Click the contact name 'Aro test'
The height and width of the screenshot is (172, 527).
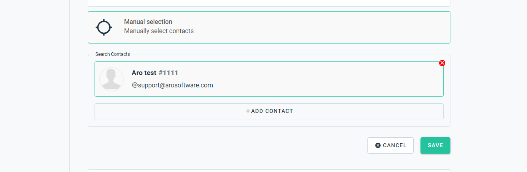point(144,73)
